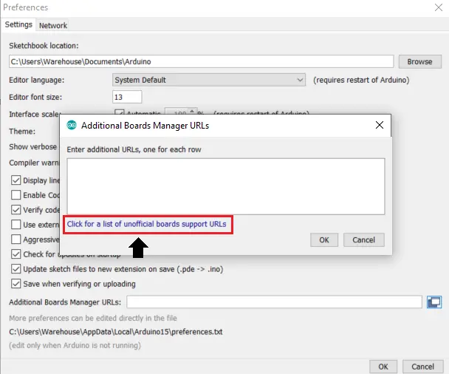Click the Arduino logo in the dialog title bar
The width and height of the screenshot is (449, 374).
coord(72,126)
